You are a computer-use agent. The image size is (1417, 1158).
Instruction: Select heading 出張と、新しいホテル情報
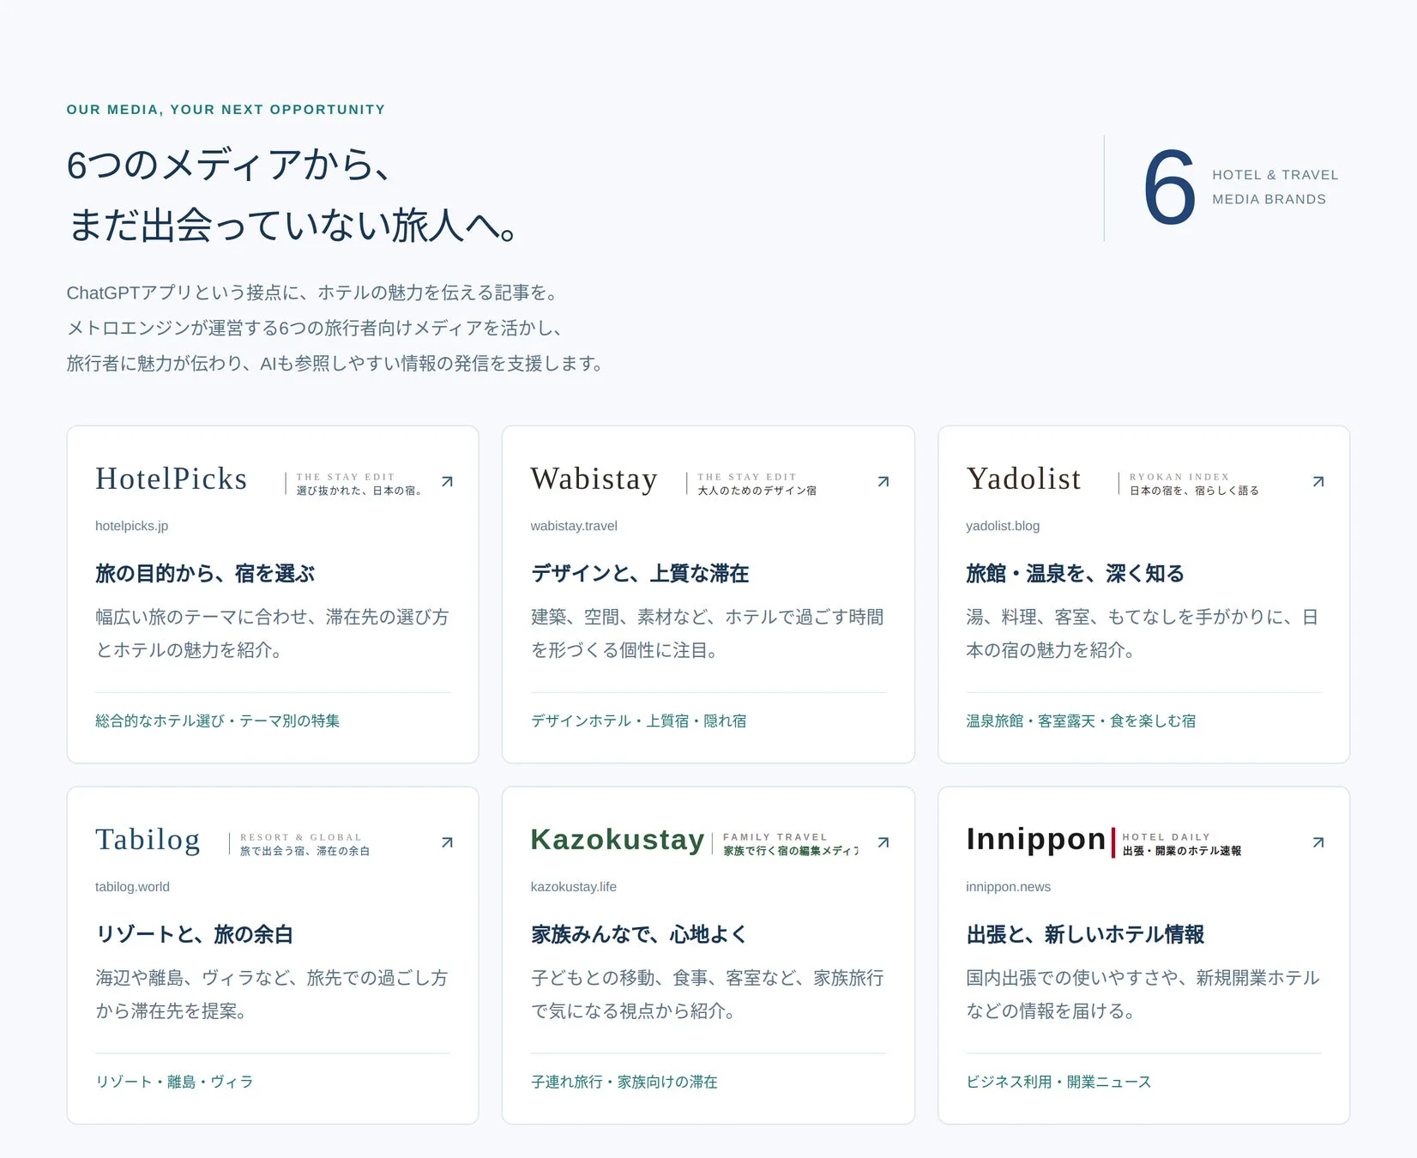tap(1086, 935)
